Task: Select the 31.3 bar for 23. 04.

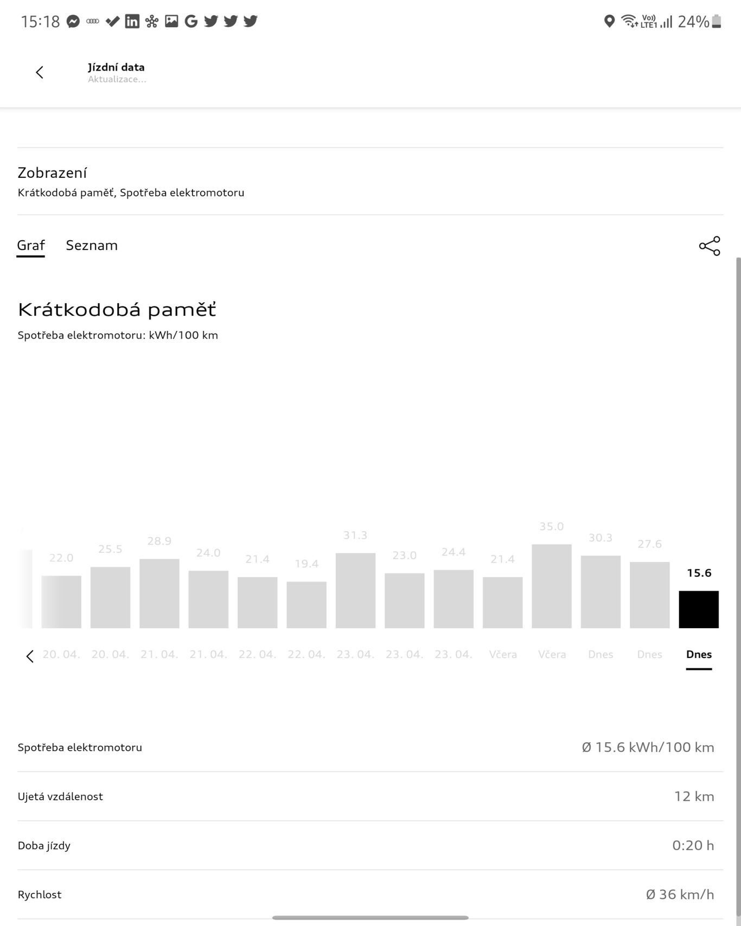Action: click(x=355, y=590)
